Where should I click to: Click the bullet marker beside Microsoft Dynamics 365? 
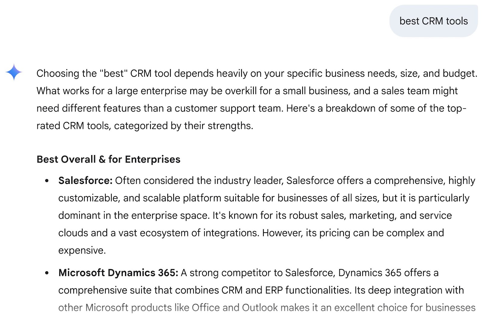[x=47, y=273]
